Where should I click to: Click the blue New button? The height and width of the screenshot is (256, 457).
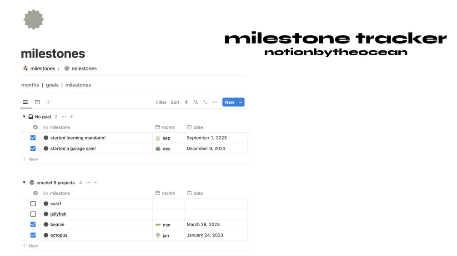[x=230, y=102]
